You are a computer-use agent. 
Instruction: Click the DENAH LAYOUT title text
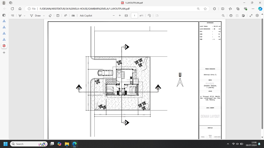pyautogui.click(x=210, y=116)
